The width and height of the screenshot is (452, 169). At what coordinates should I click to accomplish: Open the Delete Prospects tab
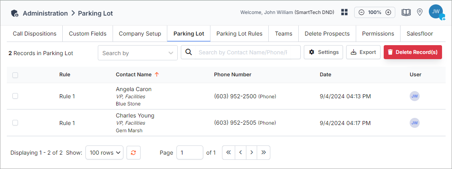(327, 34)
